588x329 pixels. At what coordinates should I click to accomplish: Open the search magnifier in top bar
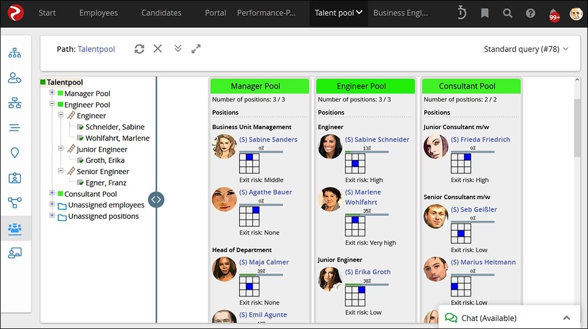508,13
